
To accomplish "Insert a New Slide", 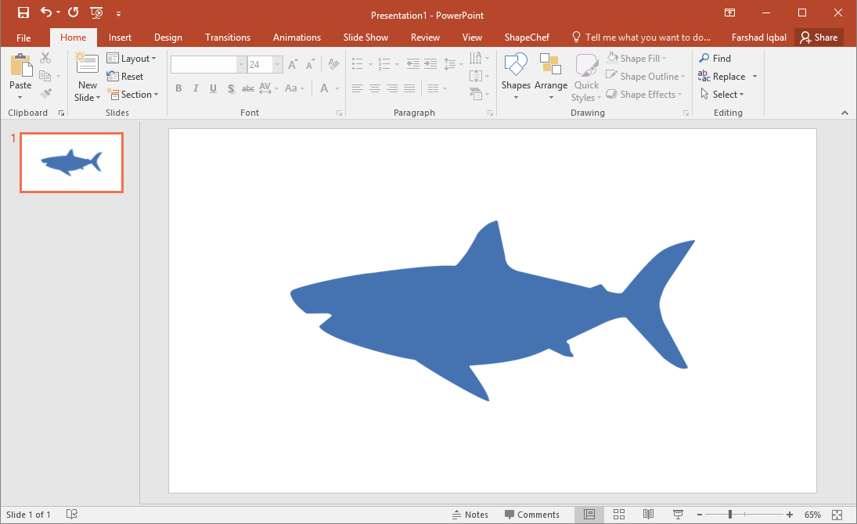I will click(87, 66).
